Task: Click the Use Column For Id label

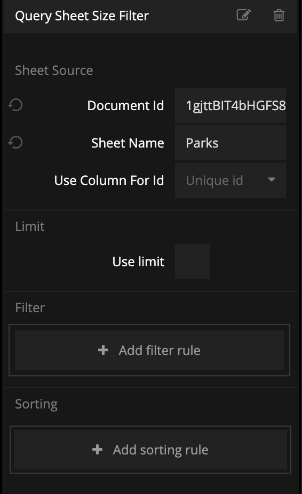Action: point(109,180)
